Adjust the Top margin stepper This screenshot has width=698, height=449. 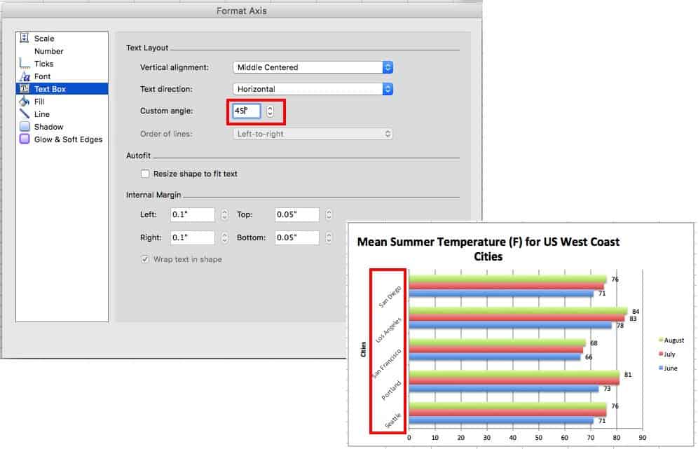(329, 215)
